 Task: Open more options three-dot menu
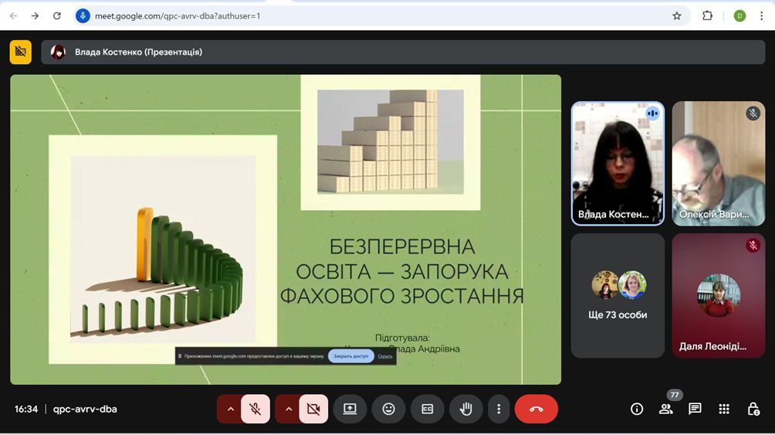(x=499, y=409)
